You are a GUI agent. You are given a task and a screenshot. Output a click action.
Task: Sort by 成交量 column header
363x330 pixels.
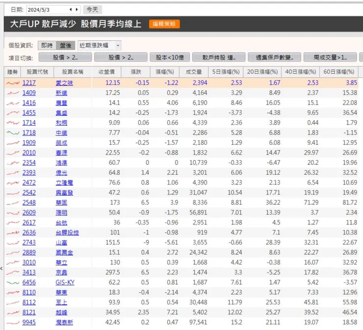[194, 72]
